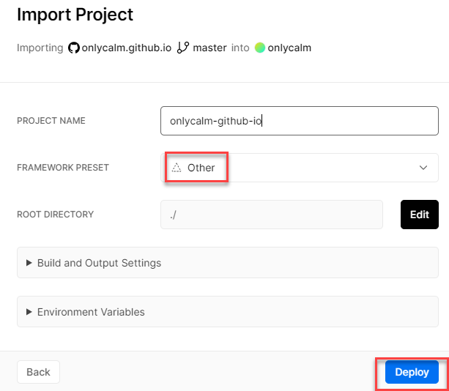Edit the root directory
Viewport: 449px width, 391px height.
pyautogui.click(x=420, y=215)
